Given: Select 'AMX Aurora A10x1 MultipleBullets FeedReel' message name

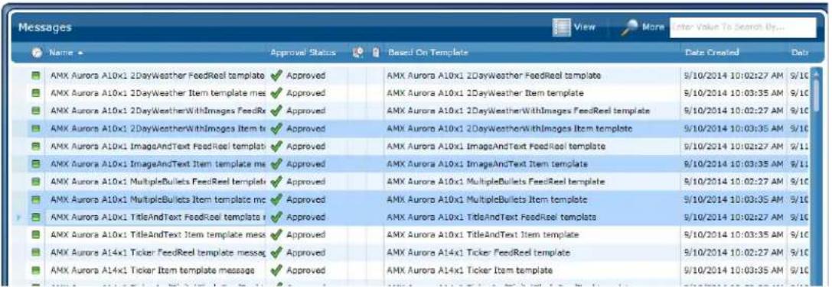Looking at the screenshot, I should [157, 182].
